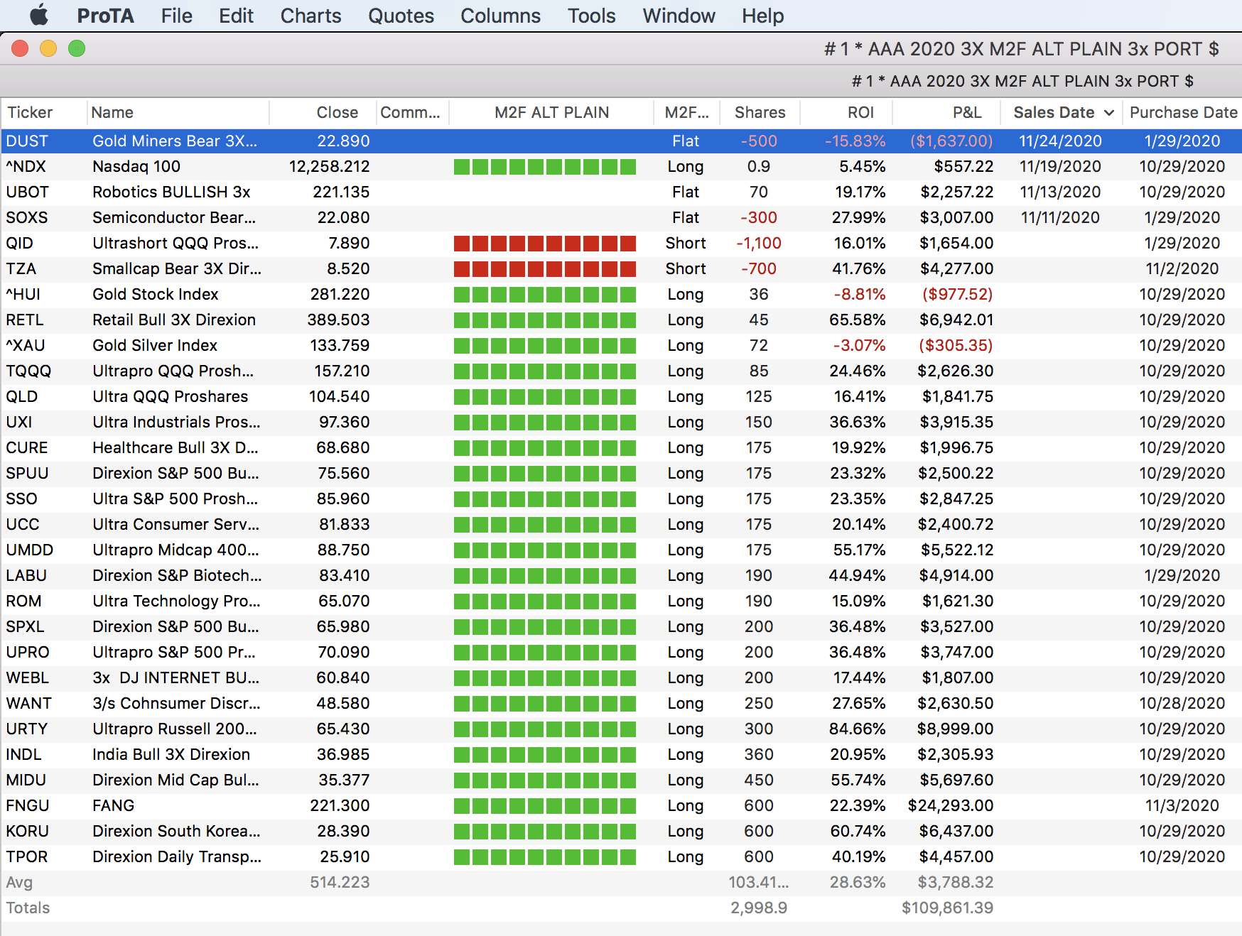1242x936 pixels.
Task: Click the green signal bar for FNGU
Action: point(545,806)
